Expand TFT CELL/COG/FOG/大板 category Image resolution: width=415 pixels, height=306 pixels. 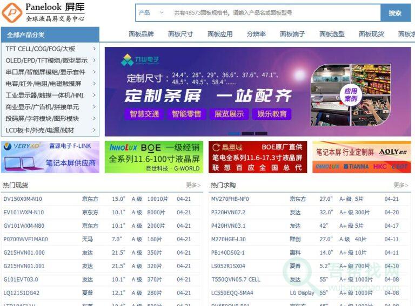point(50,49)
